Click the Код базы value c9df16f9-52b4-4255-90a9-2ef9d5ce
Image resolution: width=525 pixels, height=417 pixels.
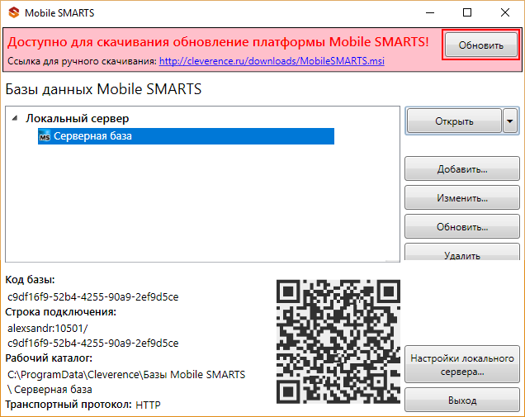[x=93, y=296]
